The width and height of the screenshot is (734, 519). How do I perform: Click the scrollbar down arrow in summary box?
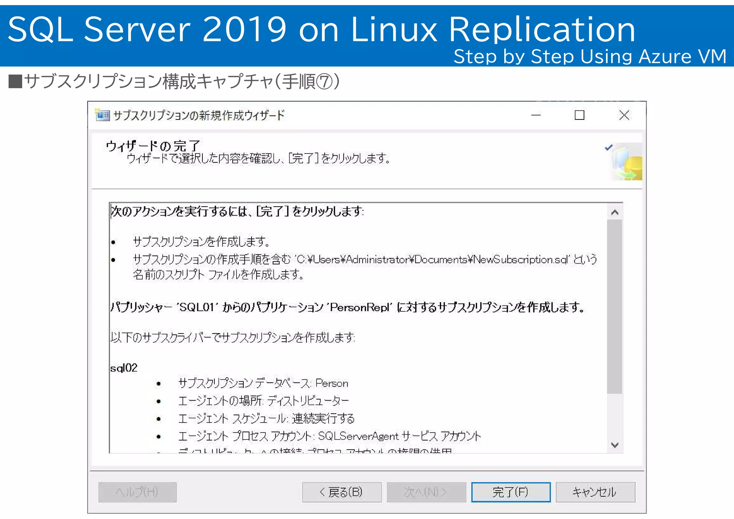615,445
